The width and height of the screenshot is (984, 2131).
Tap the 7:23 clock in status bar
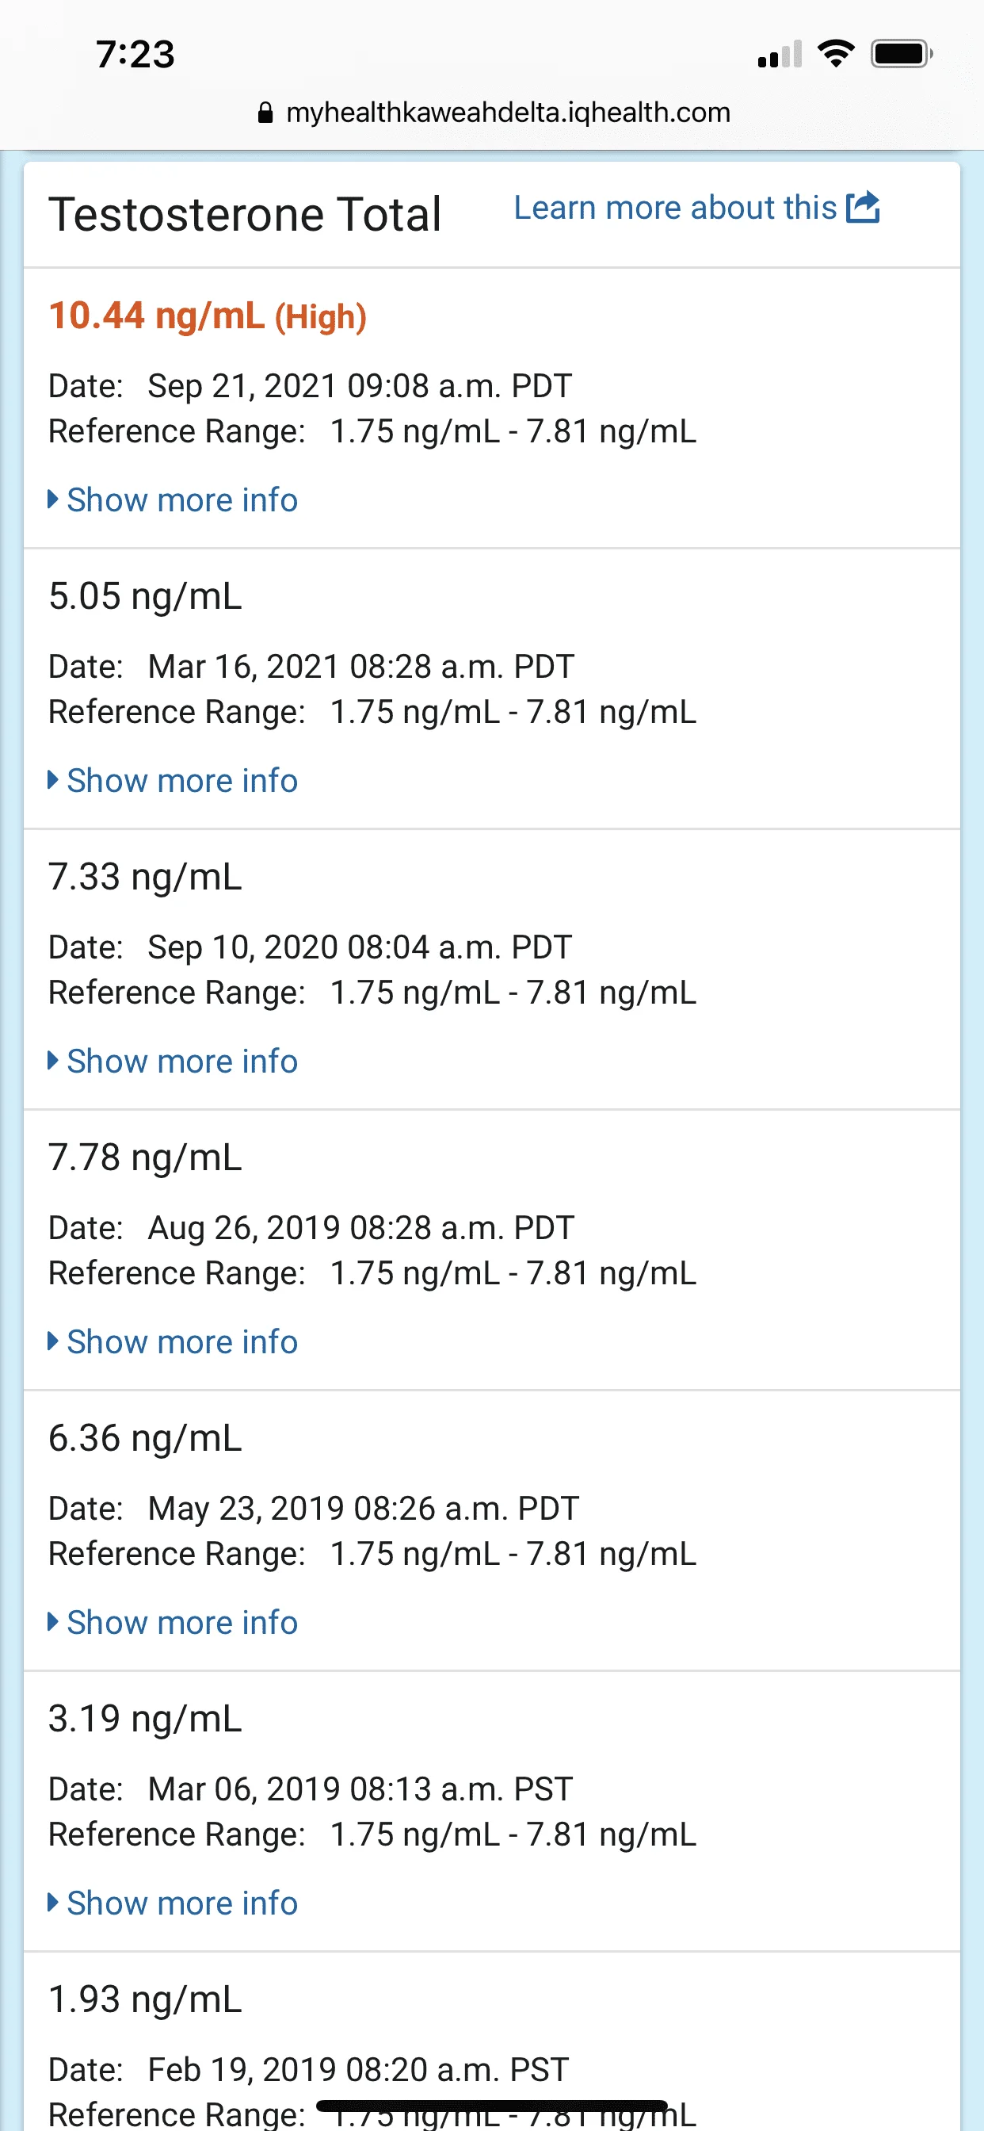coord(135,55)
